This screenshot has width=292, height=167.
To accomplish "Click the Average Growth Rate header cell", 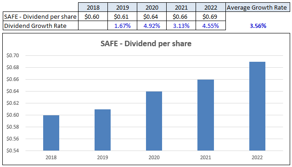I will (258, 7).
